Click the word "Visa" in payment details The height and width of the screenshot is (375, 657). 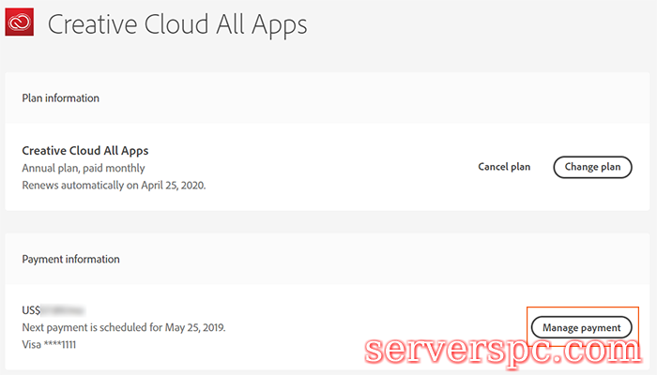32,344
